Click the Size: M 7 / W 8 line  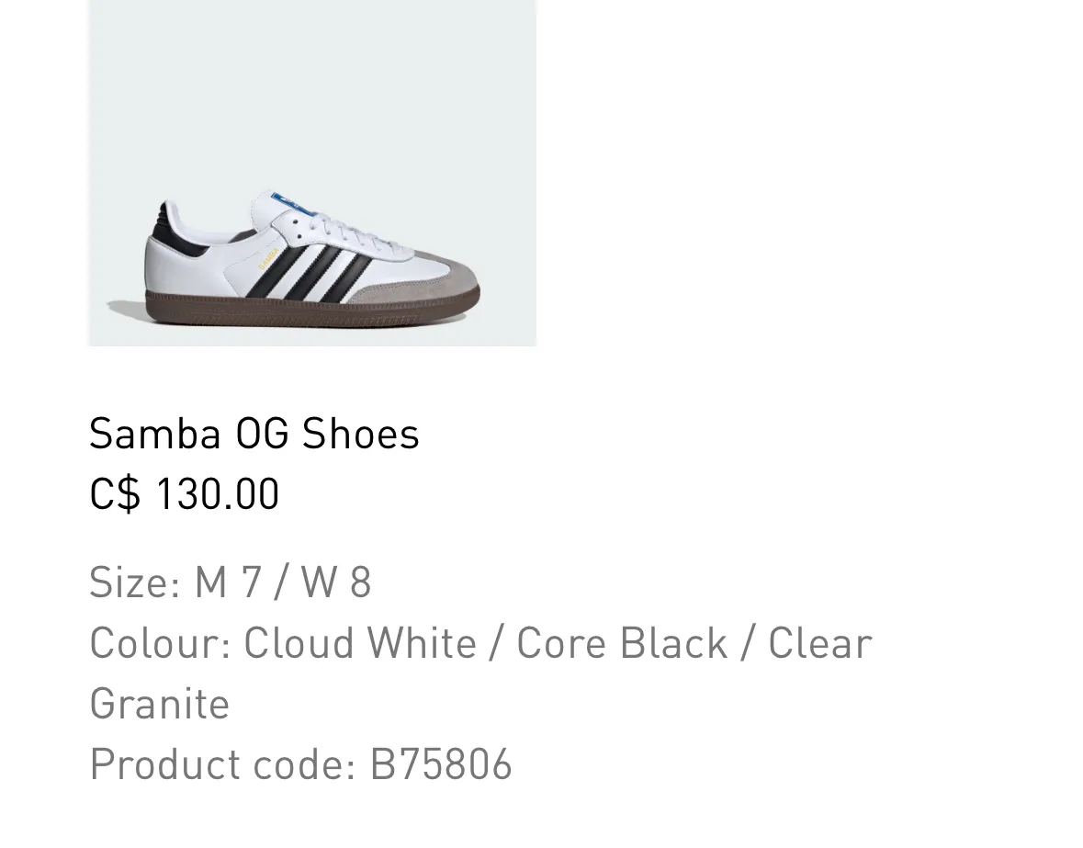(231, 582)
